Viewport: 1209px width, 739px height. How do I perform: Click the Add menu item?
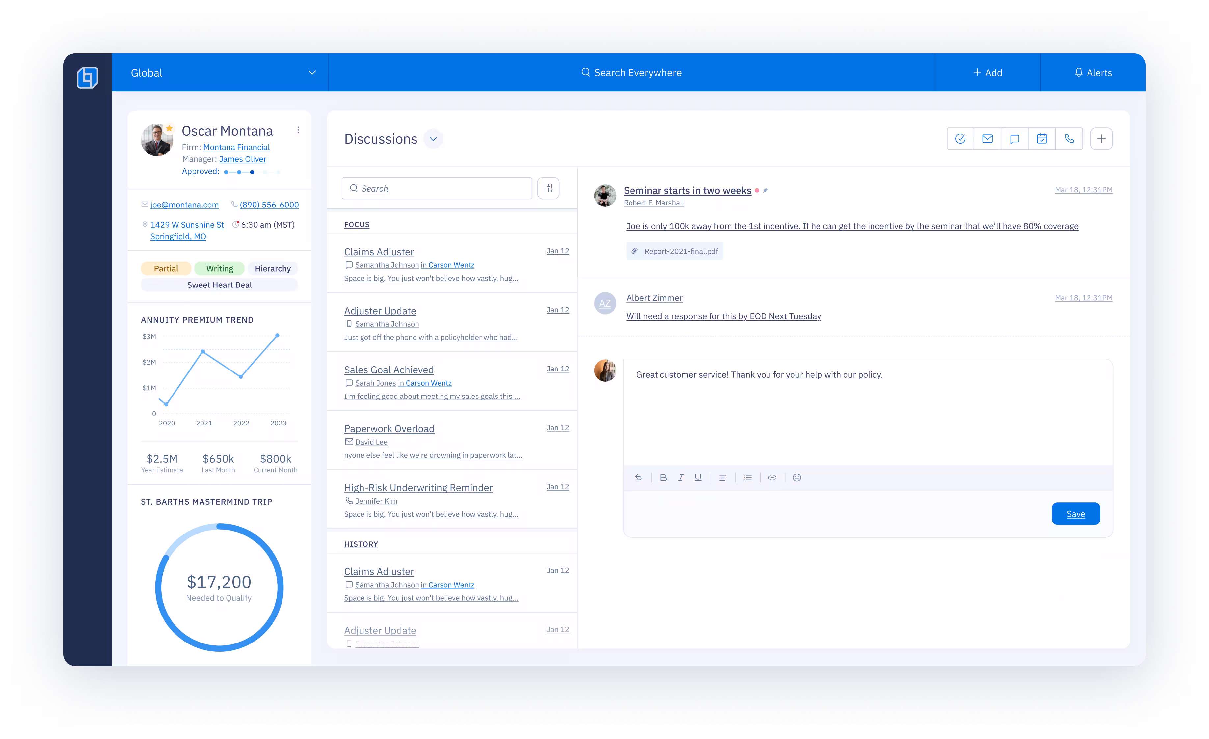[x=987, y=73]
